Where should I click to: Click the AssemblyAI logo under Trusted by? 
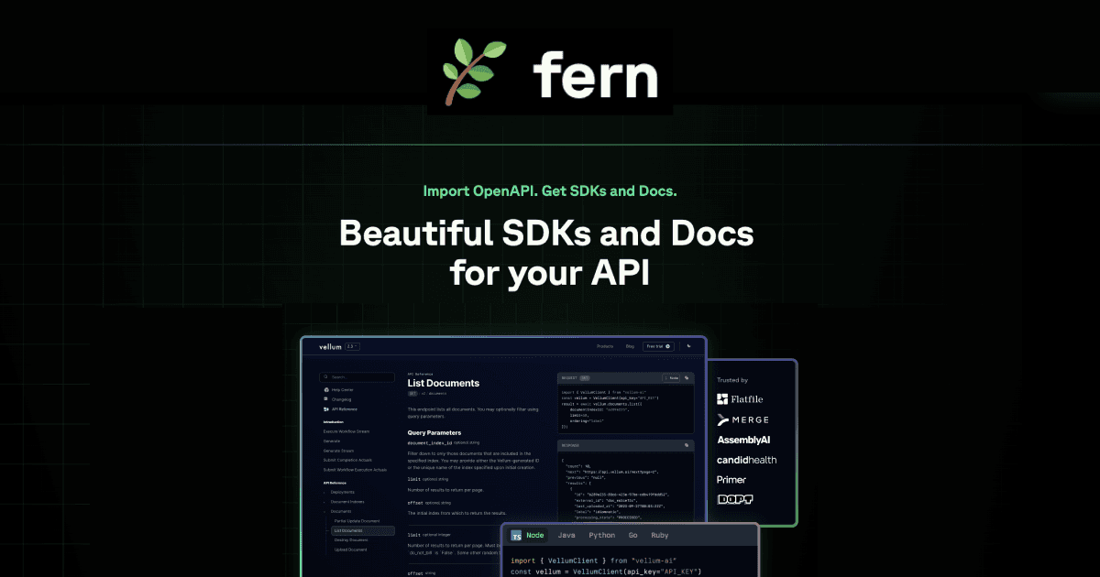(743, 440)
